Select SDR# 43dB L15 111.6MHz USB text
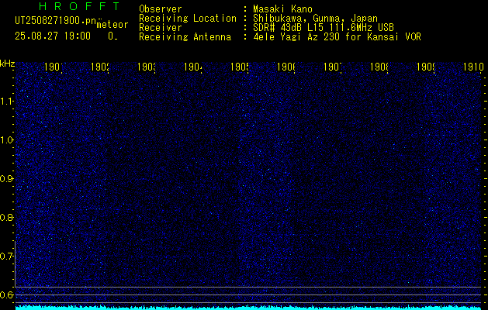The image size is (488, 310). [324, 28]
